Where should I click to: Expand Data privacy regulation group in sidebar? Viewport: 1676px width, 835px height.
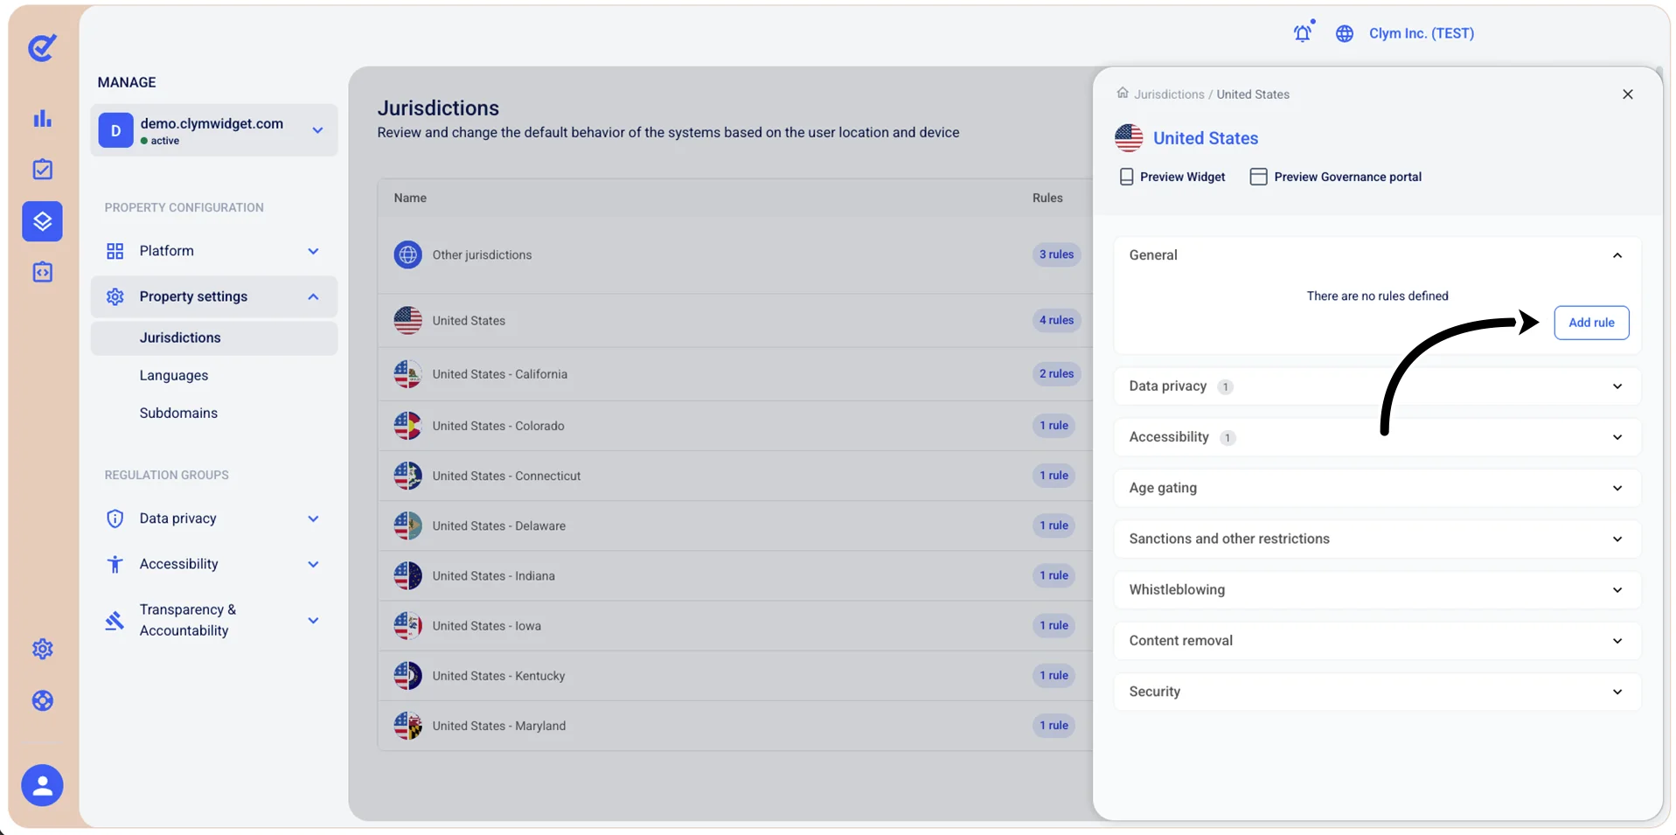(x=214, y=518)
